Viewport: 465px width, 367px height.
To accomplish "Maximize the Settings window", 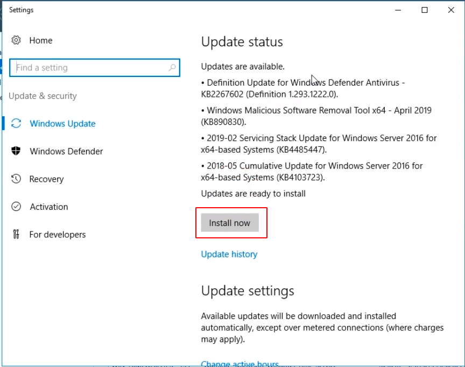I will [425, 10].
